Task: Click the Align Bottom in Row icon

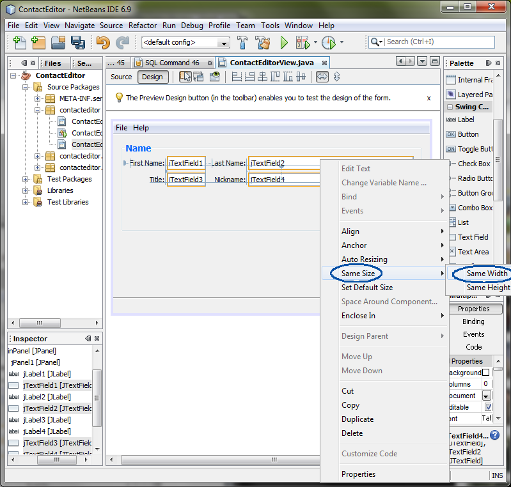Action: coord(288,77)
